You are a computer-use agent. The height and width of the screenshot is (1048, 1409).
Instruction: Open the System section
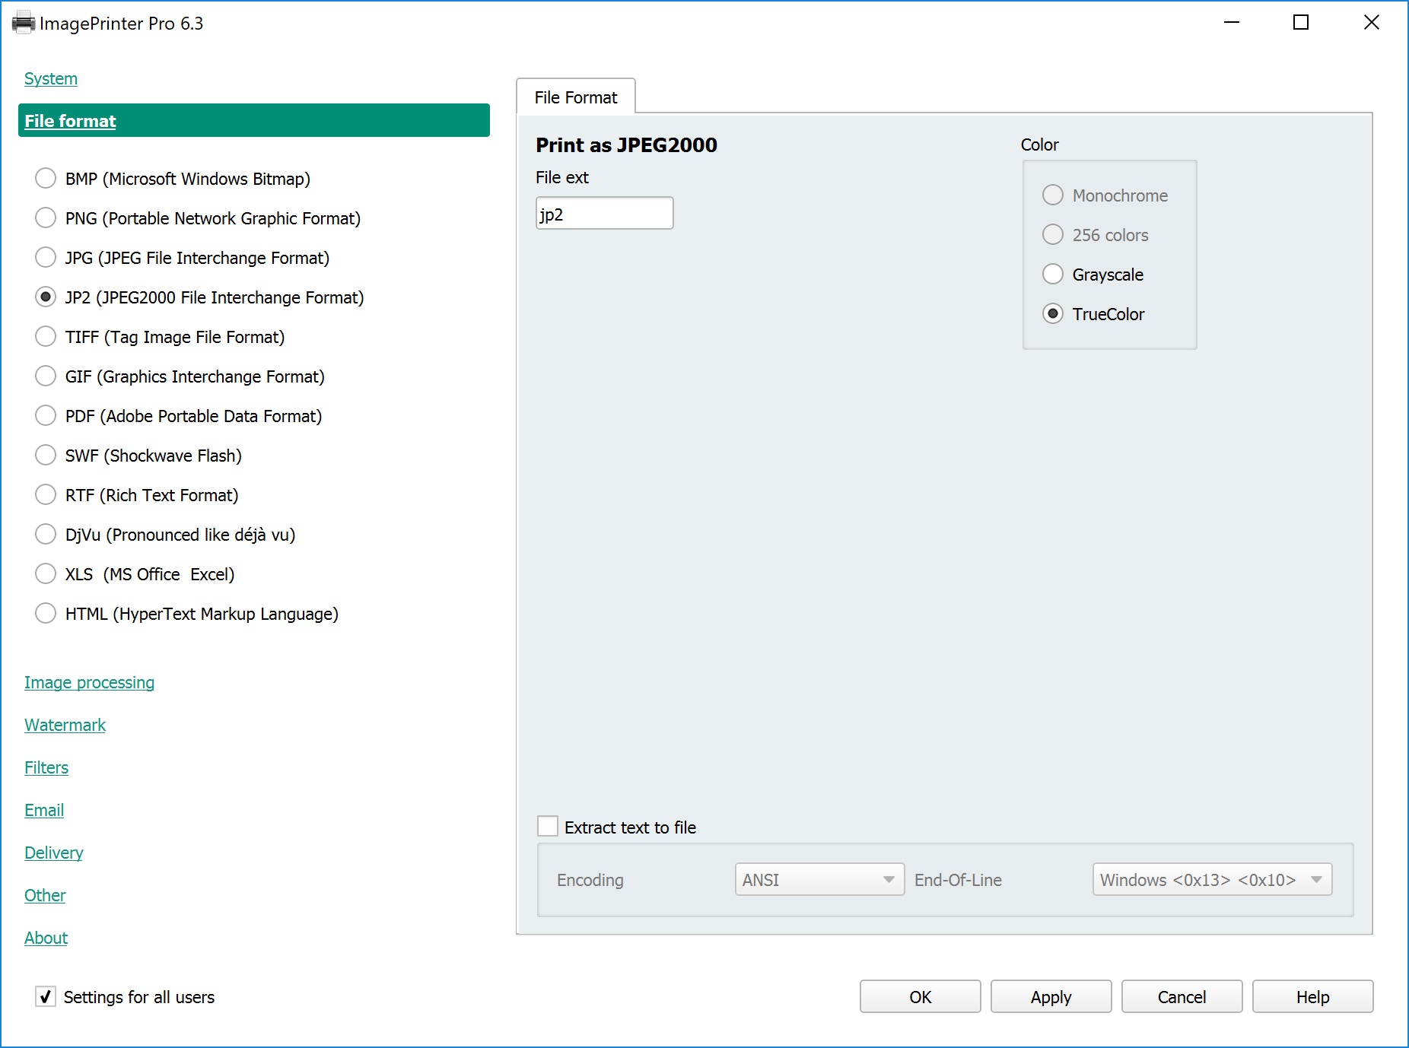pos(51,79)
